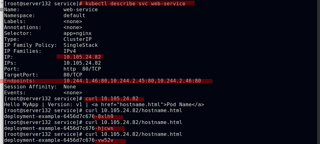
Task: Click the 题 character in left margin
Action: (1, 9)
